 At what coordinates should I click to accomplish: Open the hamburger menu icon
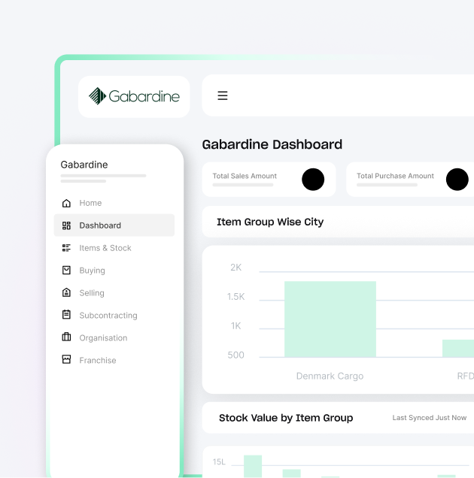click(223, 95)
